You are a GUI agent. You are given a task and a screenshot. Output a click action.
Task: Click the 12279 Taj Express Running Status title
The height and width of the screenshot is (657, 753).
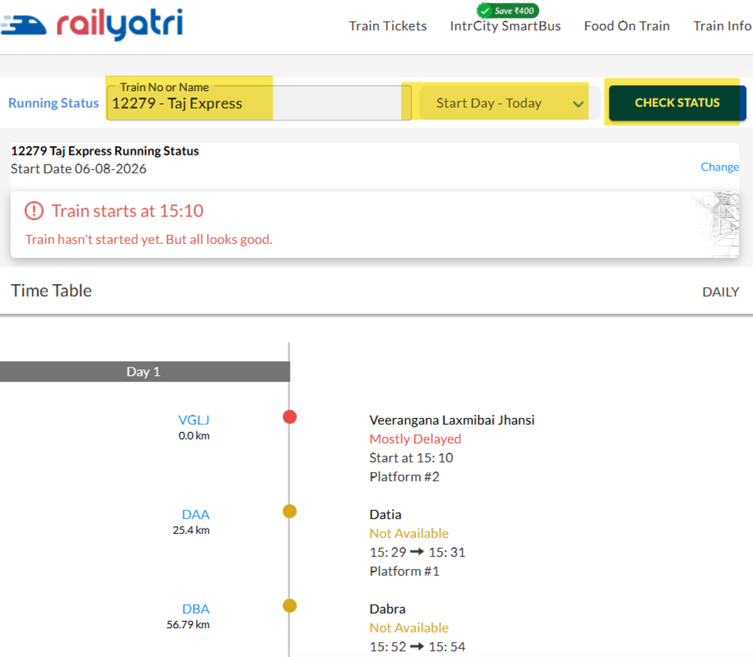click(x=105, y=151)
